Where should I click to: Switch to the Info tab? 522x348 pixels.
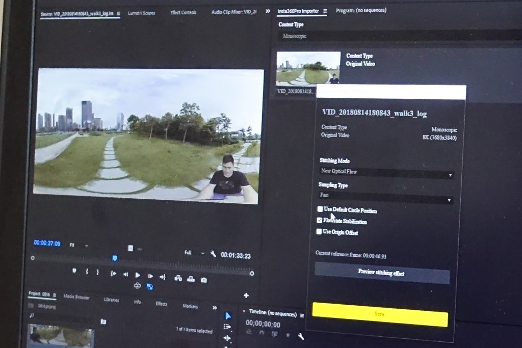(137, 302)
